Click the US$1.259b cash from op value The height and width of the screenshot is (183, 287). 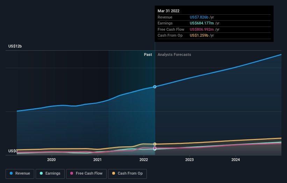pyautogui.click(x=199, y=36)
